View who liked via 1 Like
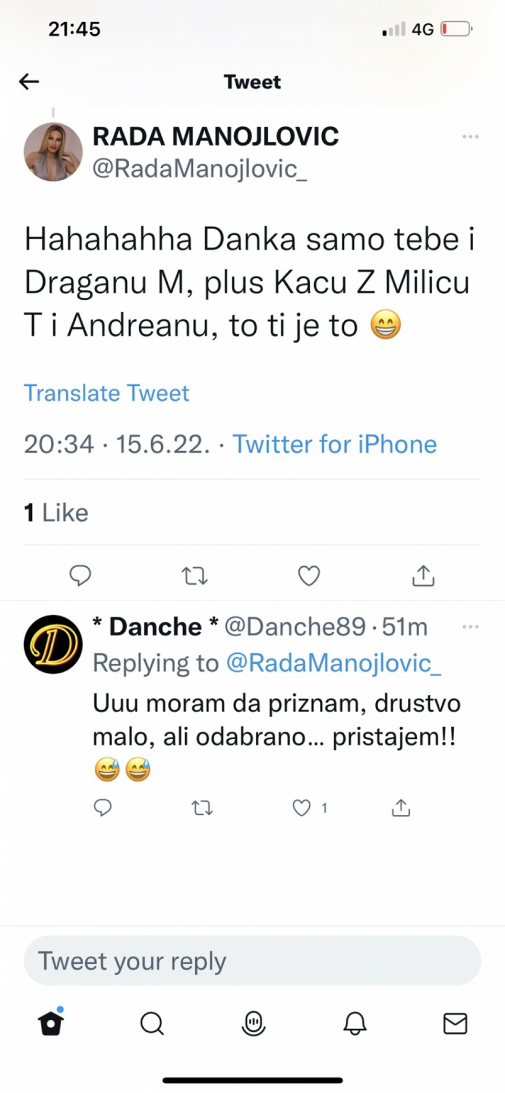The image size is (505, 1093). 56,513
